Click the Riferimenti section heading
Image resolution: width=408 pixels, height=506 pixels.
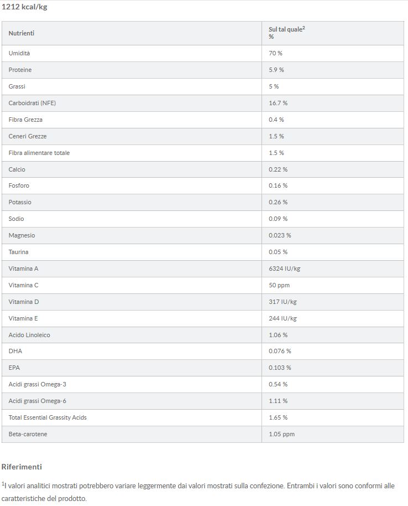pos(22,467)
